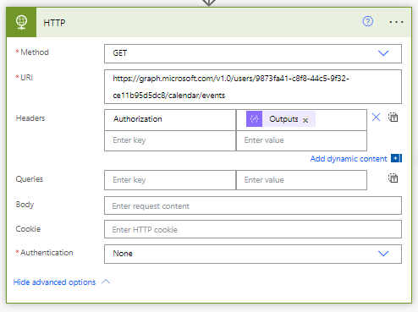The height and width of the screenshot is (312, 418).
Task: Click the blue plus icon beside Add dynamic content
Action: (396, 158)
